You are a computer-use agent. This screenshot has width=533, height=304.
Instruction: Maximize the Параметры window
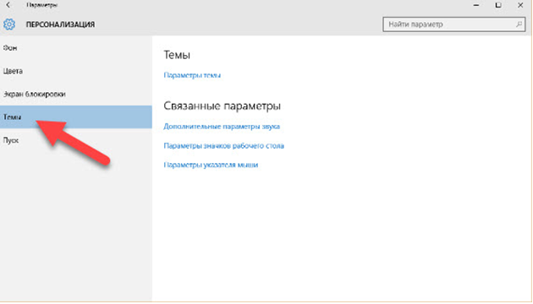pyautogui.click(x=498, y=5)
